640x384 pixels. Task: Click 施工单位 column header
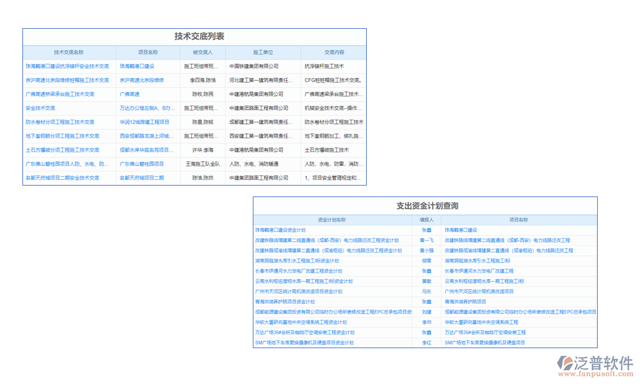[263, 52]
